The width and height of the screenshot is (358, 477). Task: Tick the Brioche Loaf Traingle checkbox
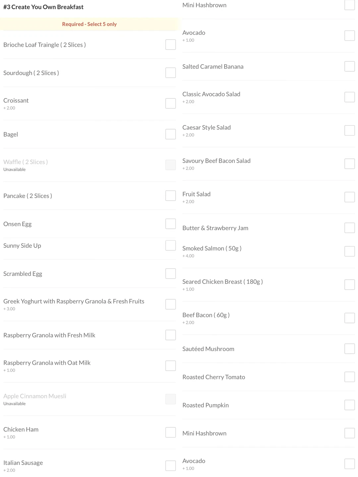170,45
